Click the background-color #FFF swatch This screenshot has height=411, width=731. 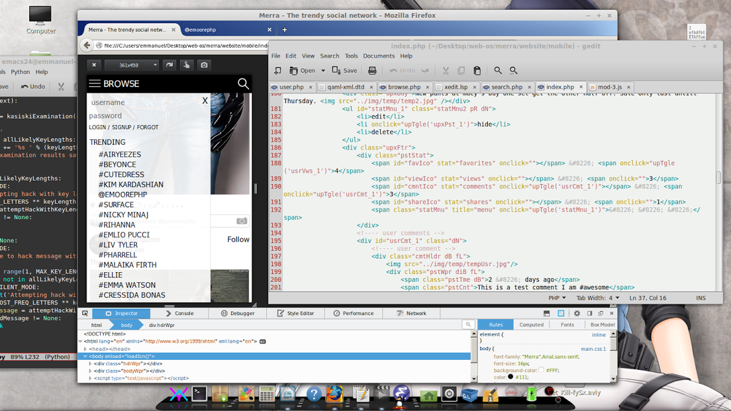pos(541,370)
